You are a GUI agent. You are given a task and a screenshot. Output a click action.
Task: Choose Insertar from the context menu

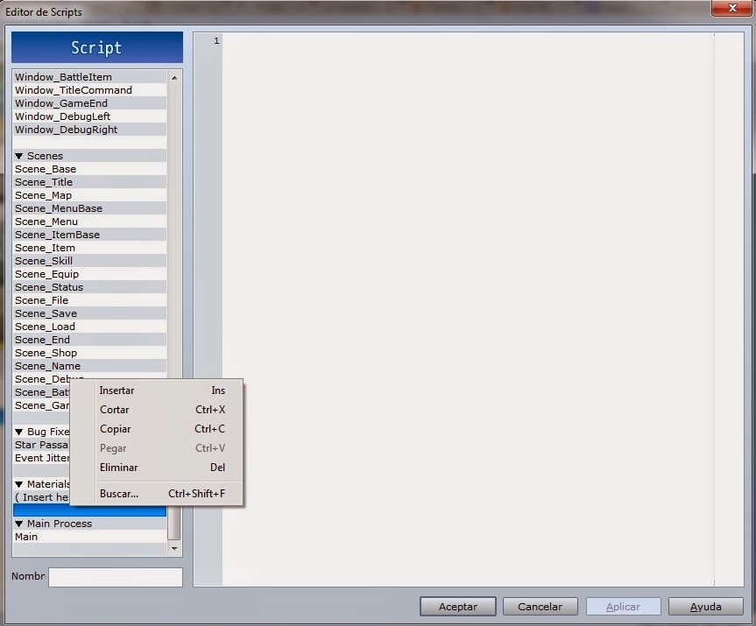[117, 390]
